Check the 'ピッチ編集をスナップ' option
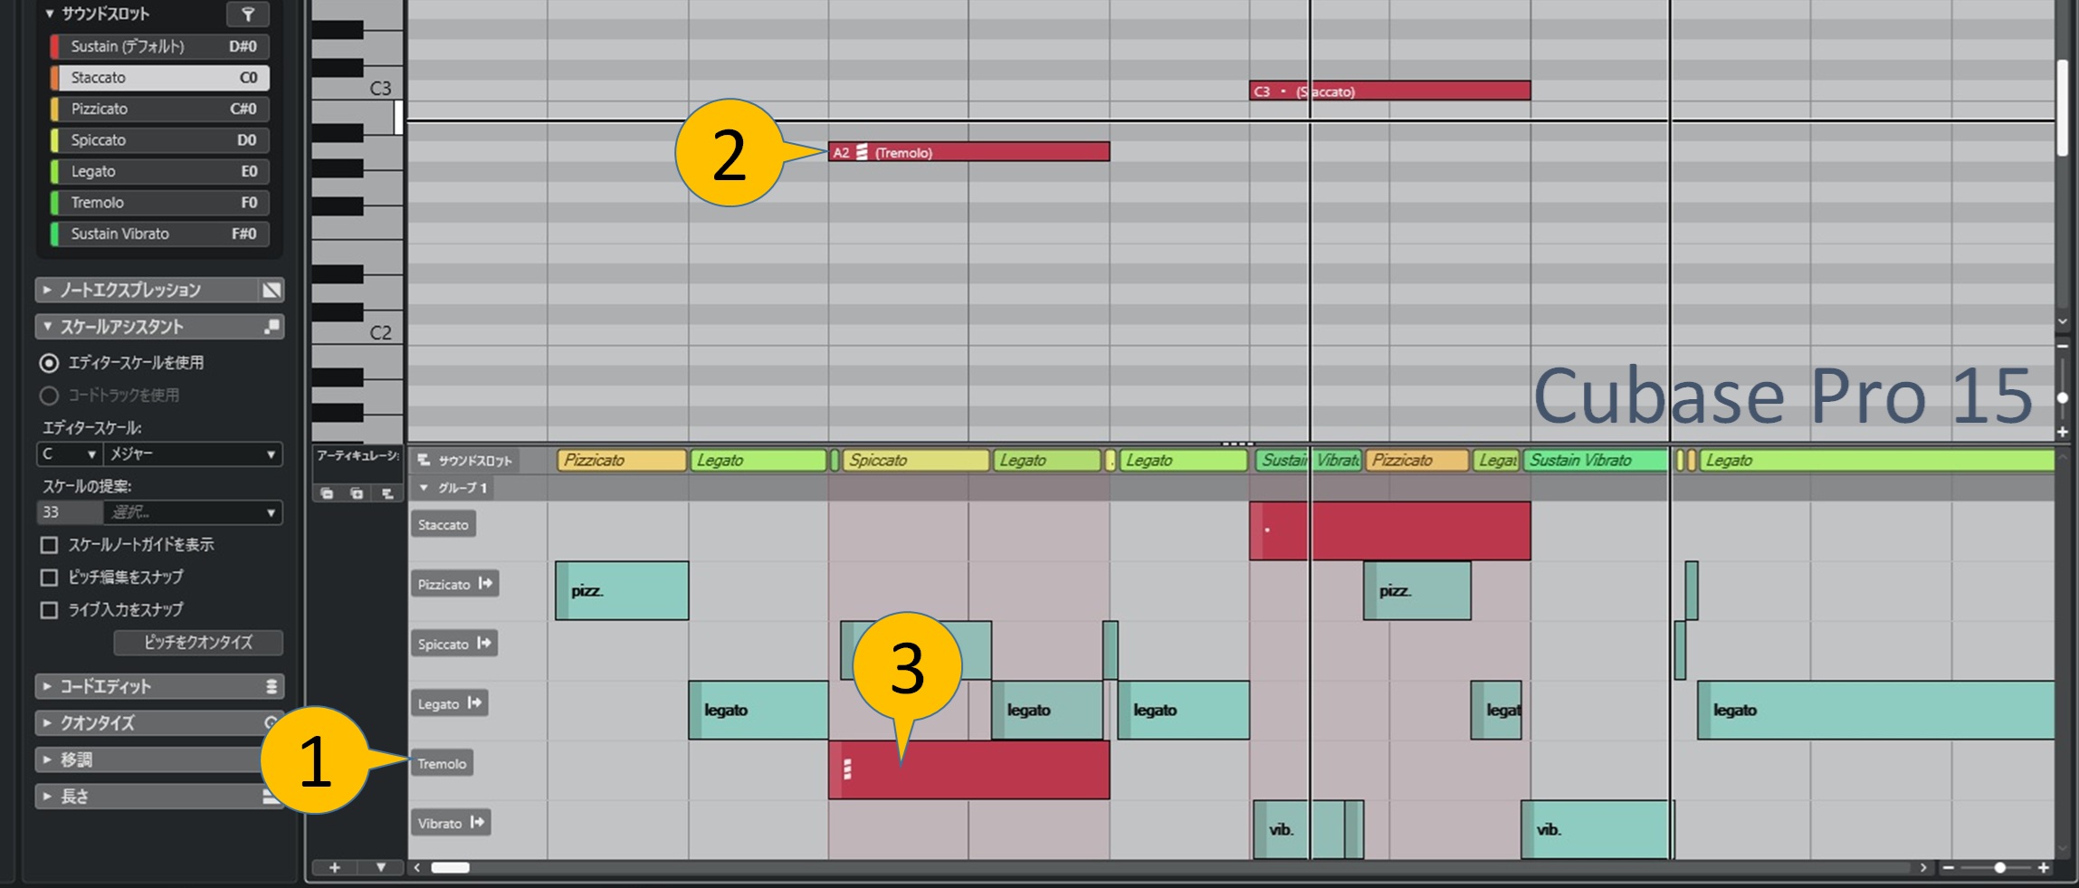The height and width of the screenshot is (888, 2079). 50,578
